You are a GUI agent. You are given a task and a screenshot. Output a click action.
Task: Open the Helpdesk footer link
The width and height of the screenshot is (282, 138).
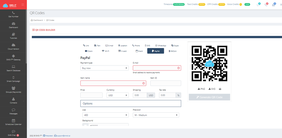pyautogui.click(x=48, y=136)
